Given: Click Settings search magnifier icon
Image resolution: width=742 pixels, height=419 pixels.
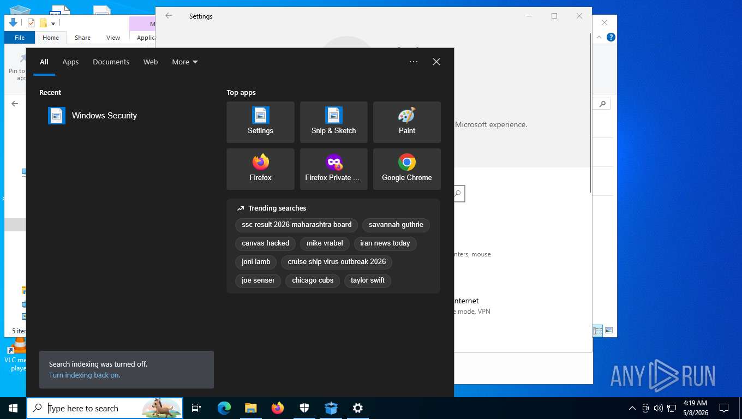Looking at the screenshot, I should (458, 193).
